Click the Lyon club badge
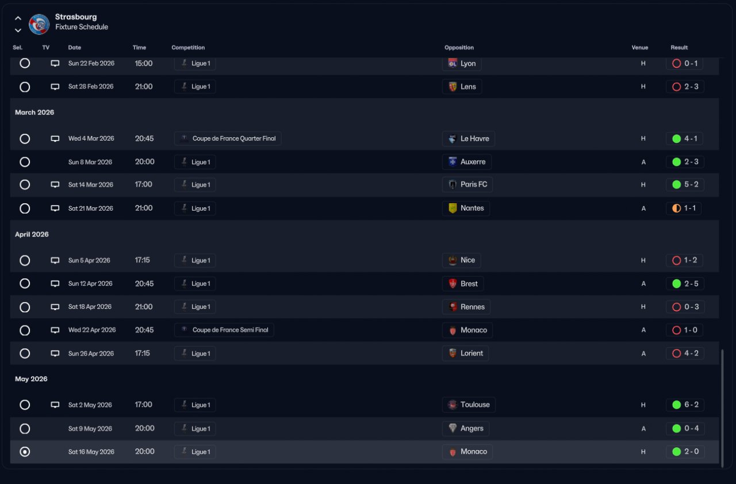736x484 pixels. [453, 64]
